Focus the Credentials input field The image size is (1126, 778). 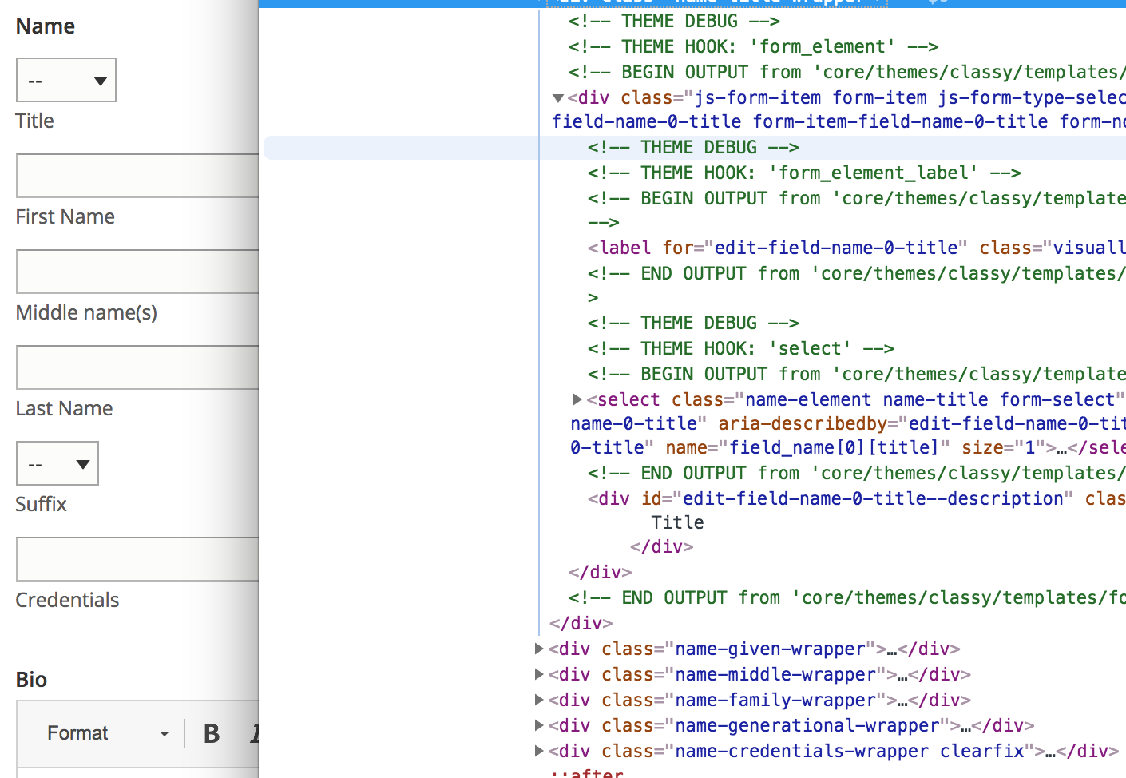point(137,559)
